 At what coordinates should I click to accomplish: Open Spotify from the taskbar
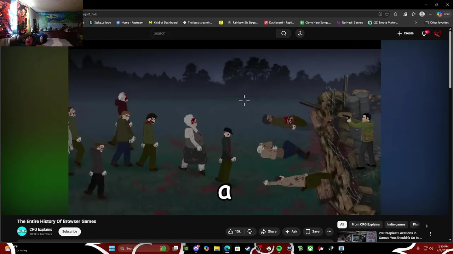[x=279, y=248]
